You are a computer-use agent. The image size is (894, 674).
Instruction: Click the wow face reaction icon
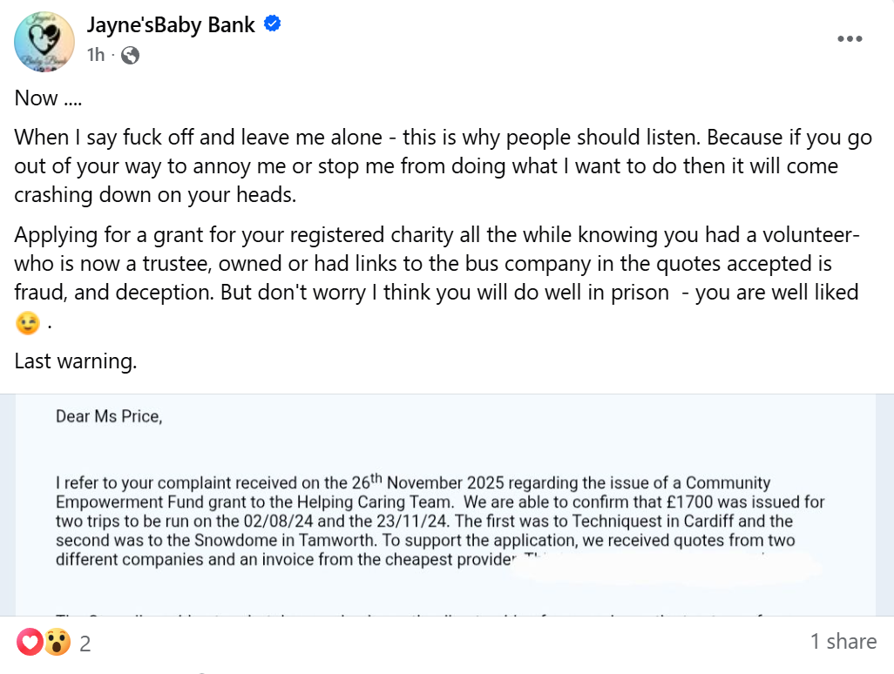pos(58,644)
